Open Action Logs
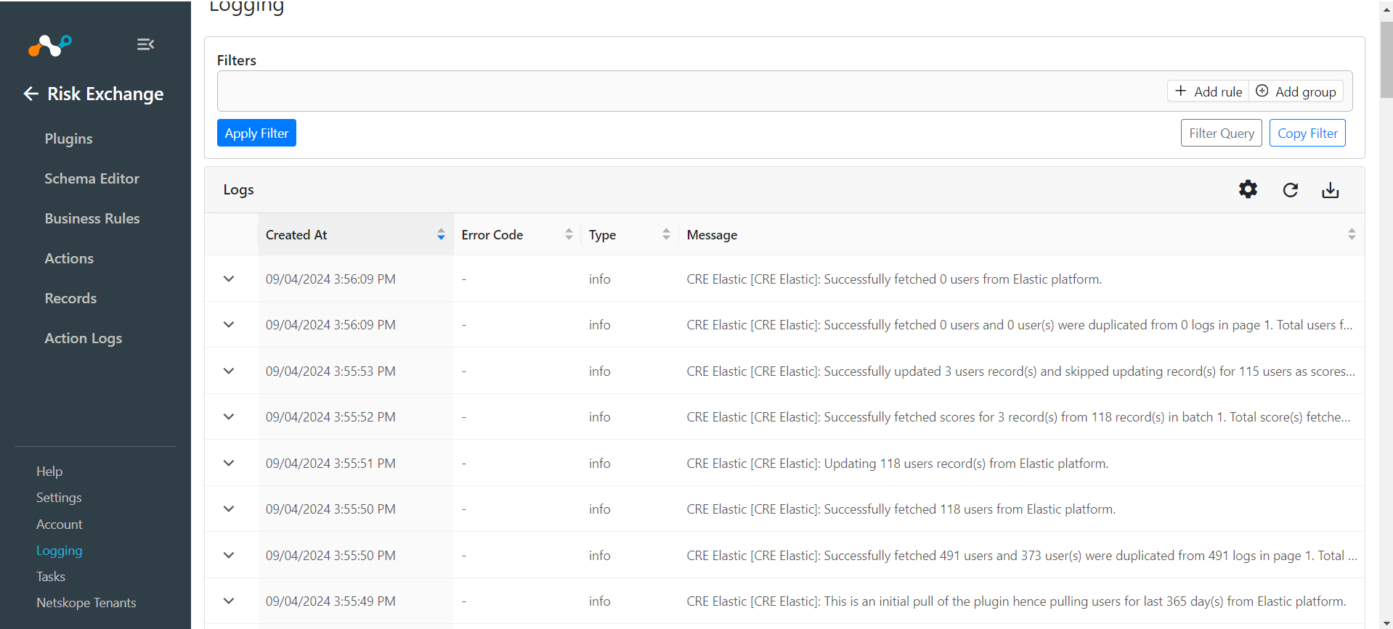The height and width of the screenshot is (629, 1393). 84,338
